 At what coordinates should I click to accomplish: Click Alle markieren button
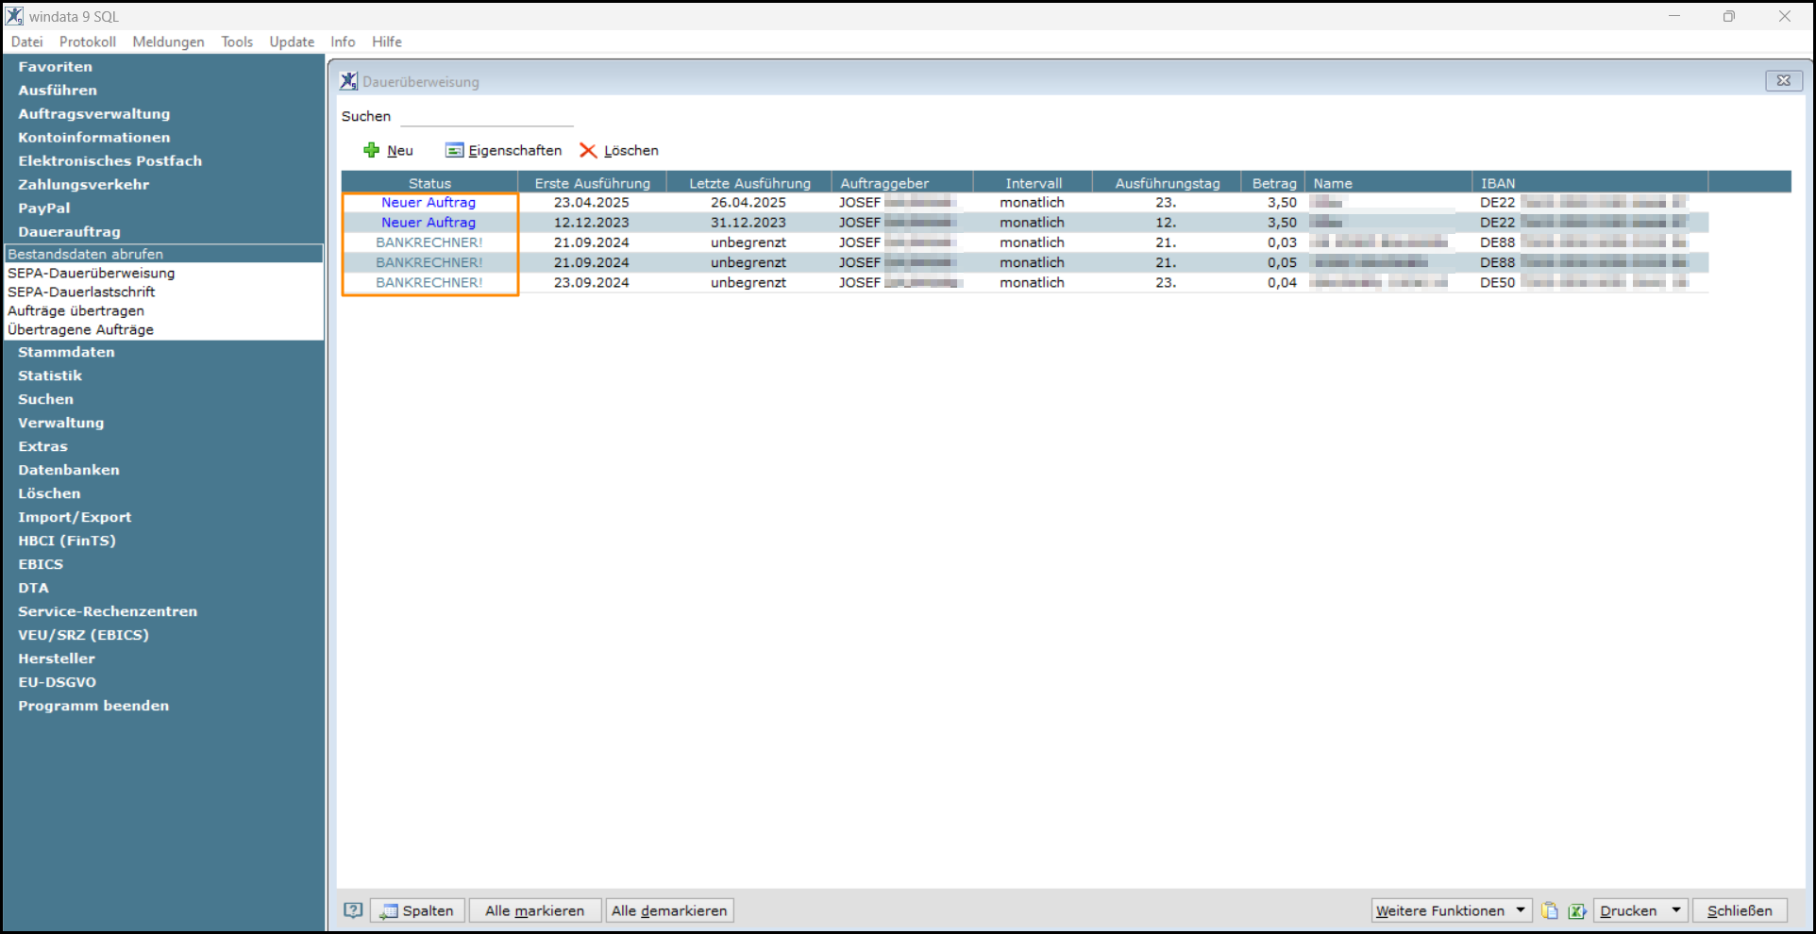point(534,910)
